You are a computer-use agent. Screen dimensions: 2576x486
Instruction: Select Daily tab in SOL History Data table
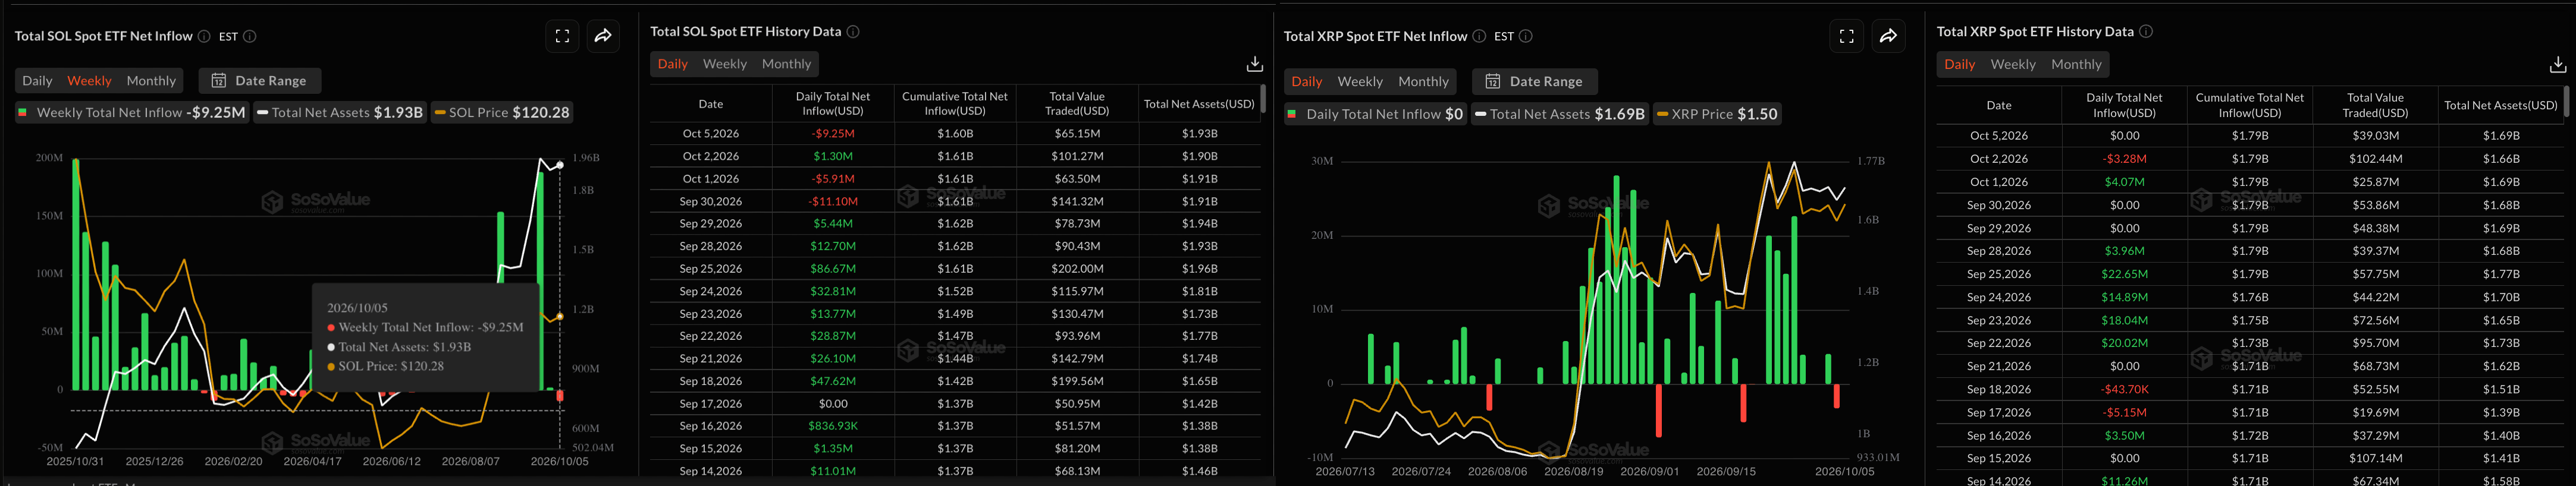pyautogui.click(x=672, y=64)
